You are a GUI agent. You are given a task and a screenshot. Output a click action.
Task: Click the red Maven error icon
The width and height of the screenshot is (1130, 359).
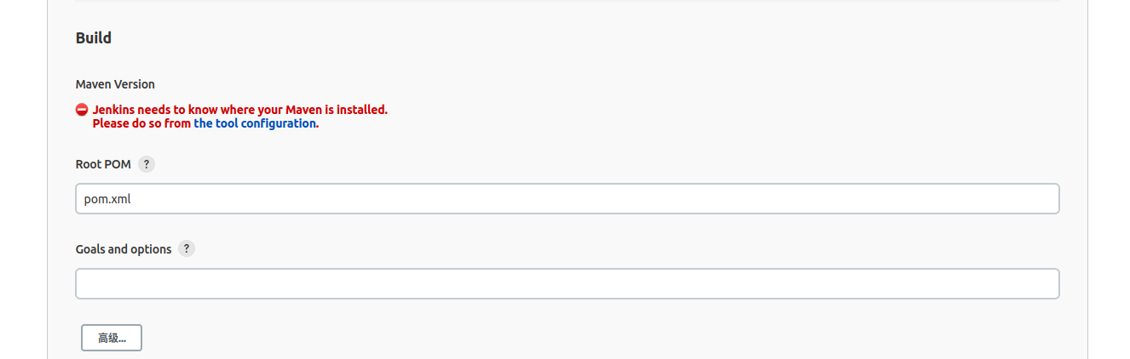(x=82, y=110)
